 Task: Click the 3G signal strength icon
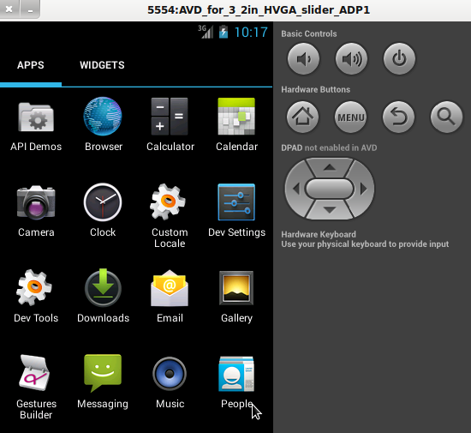click(206, 32)
